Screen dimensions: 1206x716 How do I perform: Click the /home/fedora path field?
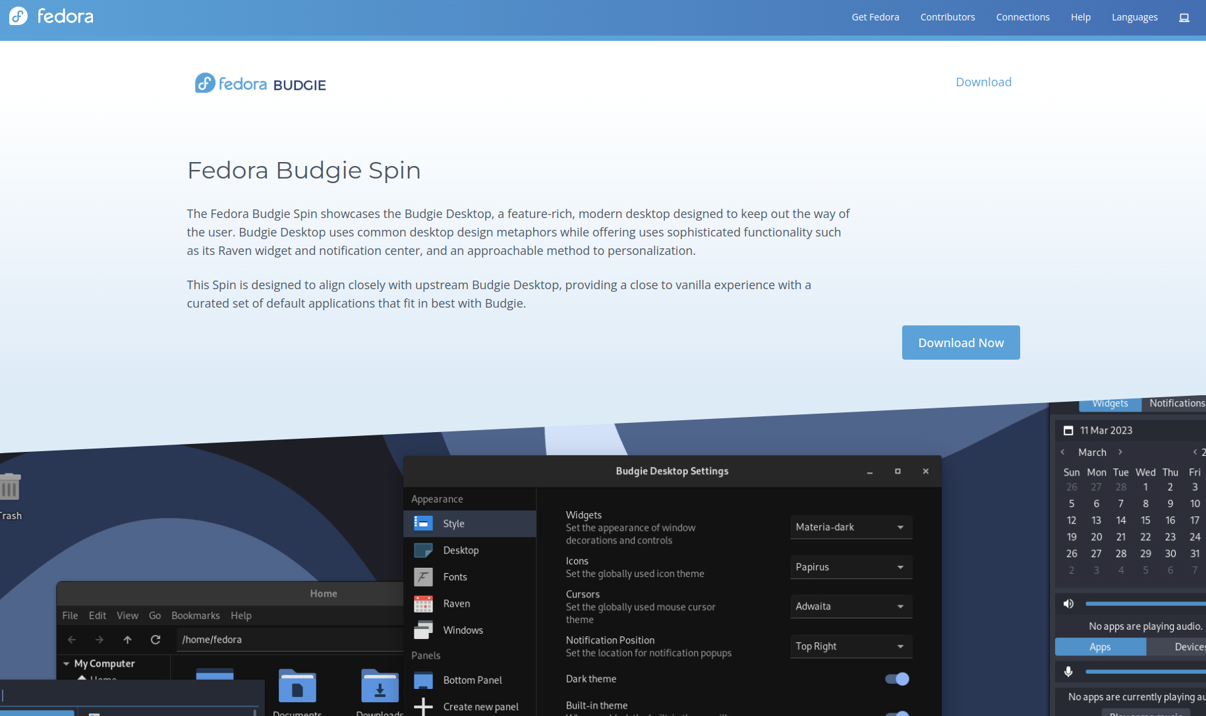pos(290,640)
